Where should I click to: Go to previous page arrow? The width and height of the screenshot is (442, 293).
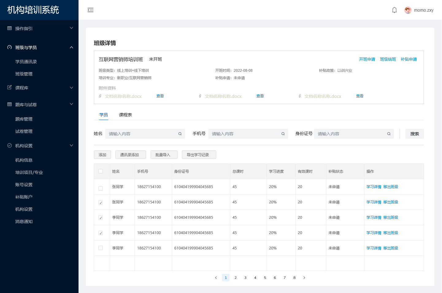pyautogui.click(x=216, y=278)
